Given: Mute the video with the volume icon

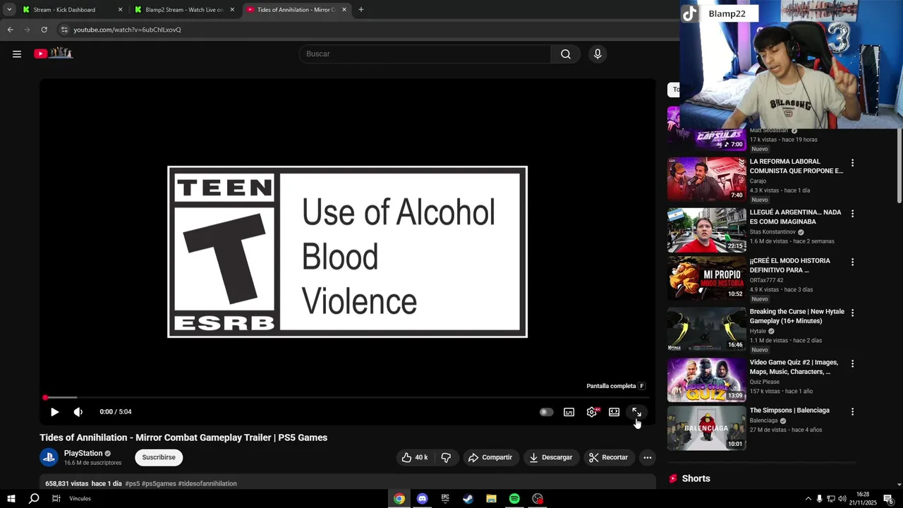Looking at the screenshot, I should tap(78, 412).
